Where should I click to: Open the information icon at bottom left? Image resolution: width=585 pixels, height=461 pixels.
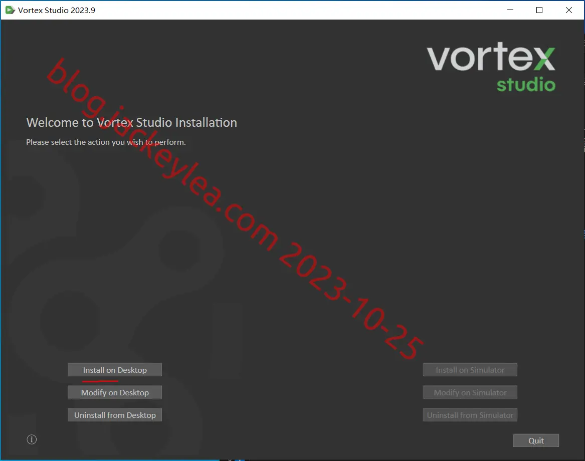[32, 439]
